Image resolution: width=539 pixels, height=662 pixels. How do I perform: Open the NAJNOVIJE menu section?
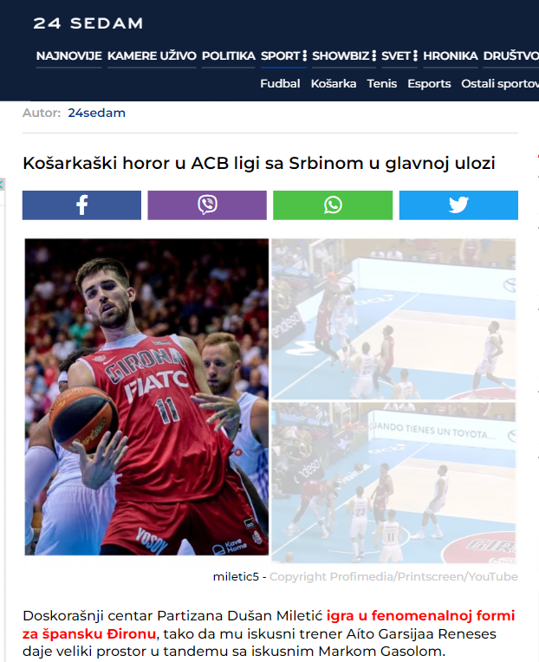tap(68, 55)
